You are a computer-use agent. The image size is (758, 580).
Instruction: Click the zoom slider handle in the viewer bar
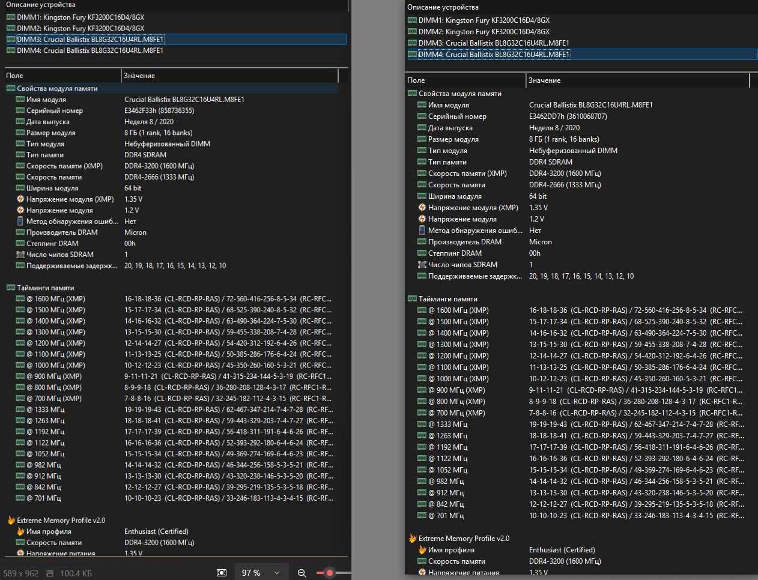coord(330,573)
